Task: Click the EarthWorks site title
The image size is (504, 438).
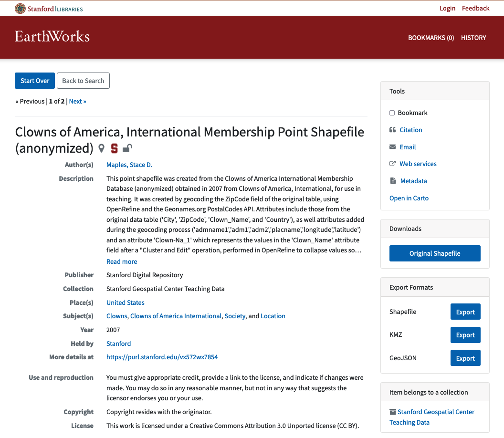Action: click(52, 36)
